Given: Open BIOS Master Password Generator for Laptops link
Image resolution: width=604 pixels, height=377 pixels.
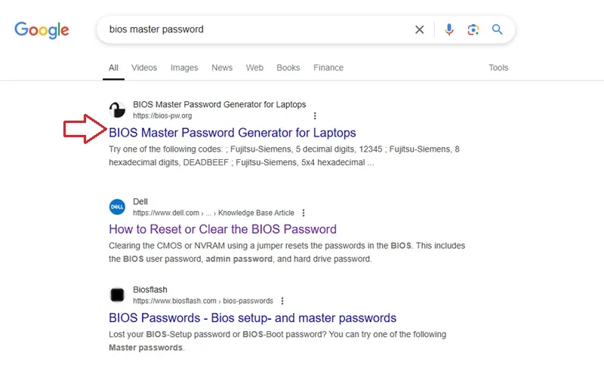Looking at the screenshot, I should tap(233, 133).
